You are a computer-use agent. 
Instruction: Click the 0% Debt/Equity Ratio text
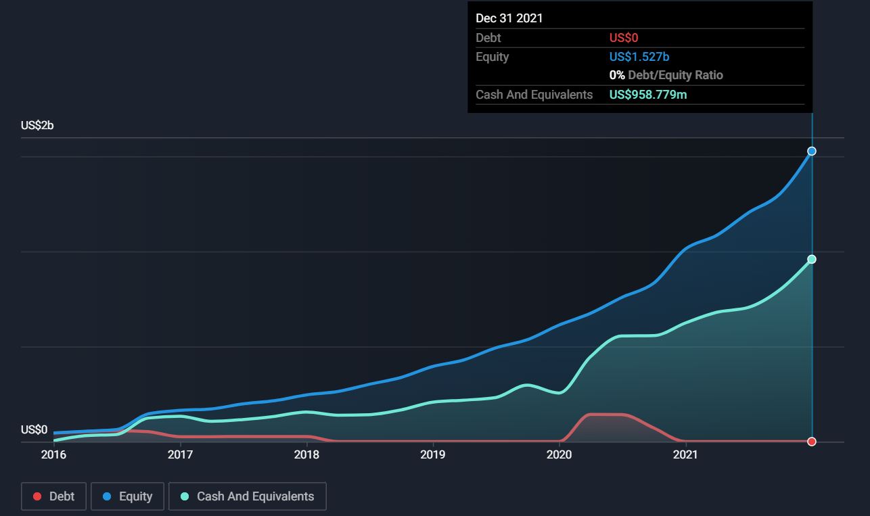click(x=666, y=75)
